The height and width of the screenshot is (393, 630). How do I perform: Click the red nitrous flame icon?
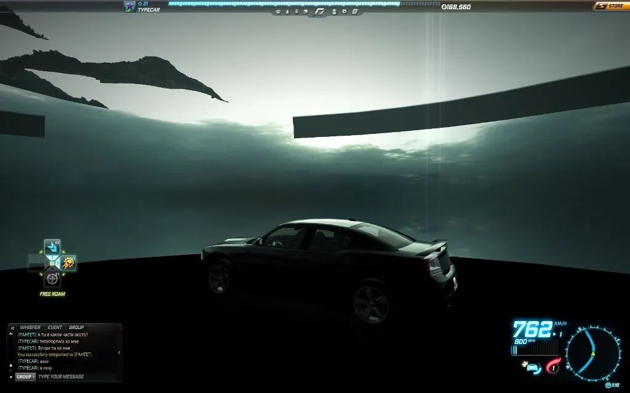[x=553, y=366]
